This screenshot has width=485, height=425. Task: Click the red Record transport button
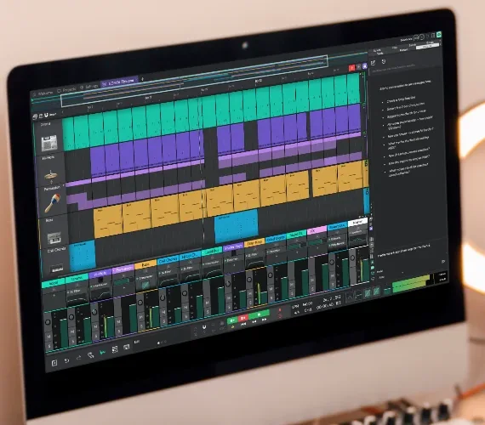pyautogui.click(x=243, y=318)
